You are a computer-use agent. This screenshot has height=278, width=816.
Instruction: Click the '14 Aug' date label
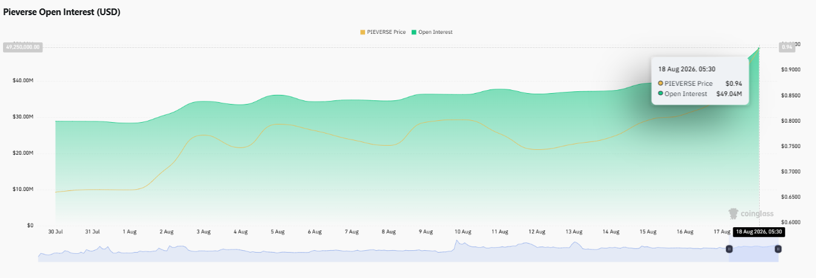pyautogui.click(x=611, y=231)
